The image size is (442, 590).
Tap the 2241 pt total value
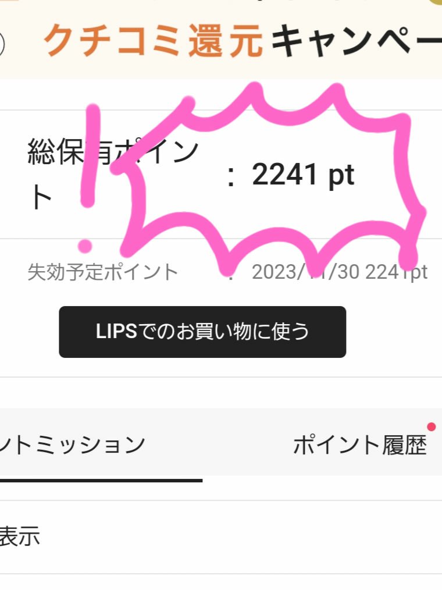coord(303,175)
